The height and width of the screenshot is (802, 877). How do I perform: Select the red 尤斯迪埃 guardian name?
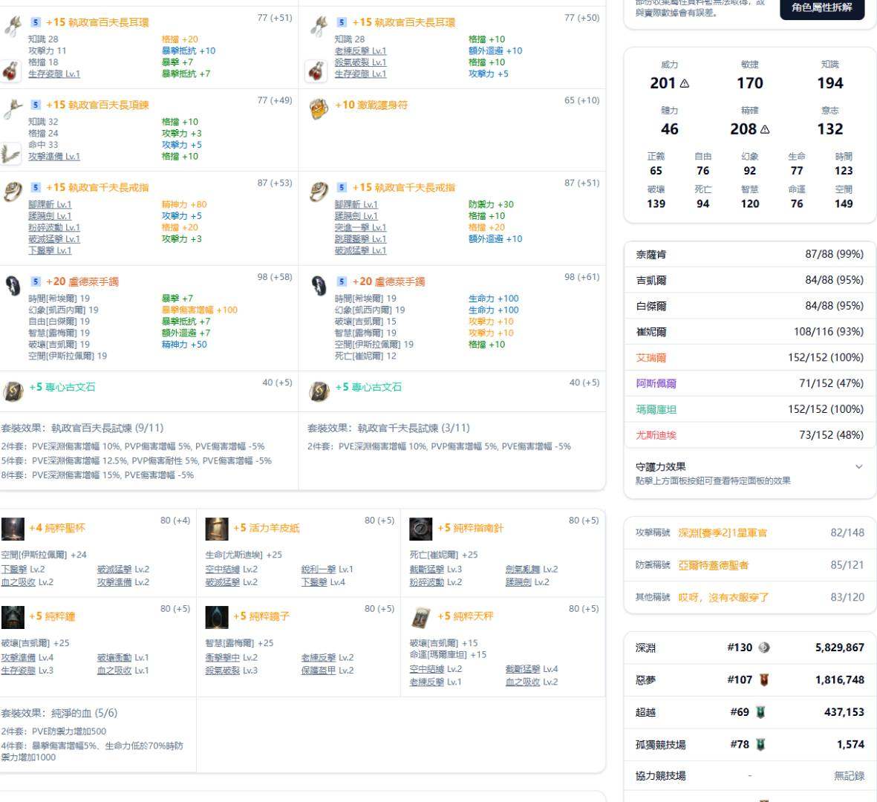pos(656,435)
